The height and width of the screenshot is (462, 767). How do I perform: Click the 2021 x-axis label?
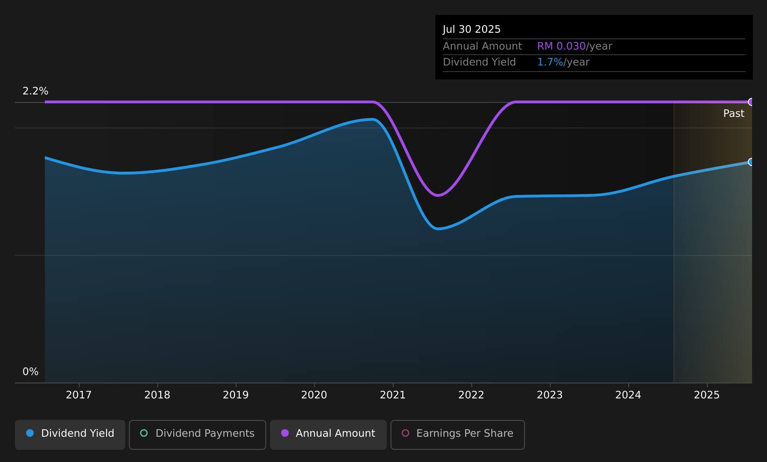click(393, 395)
